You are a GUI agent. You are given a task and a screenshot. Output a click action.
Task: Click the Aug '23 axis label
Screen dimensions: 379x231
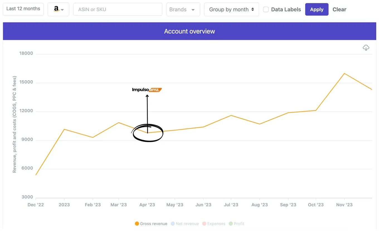259,205
